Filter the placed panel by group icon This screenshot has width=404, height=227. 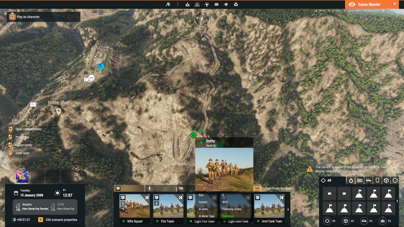coord(360,180)
